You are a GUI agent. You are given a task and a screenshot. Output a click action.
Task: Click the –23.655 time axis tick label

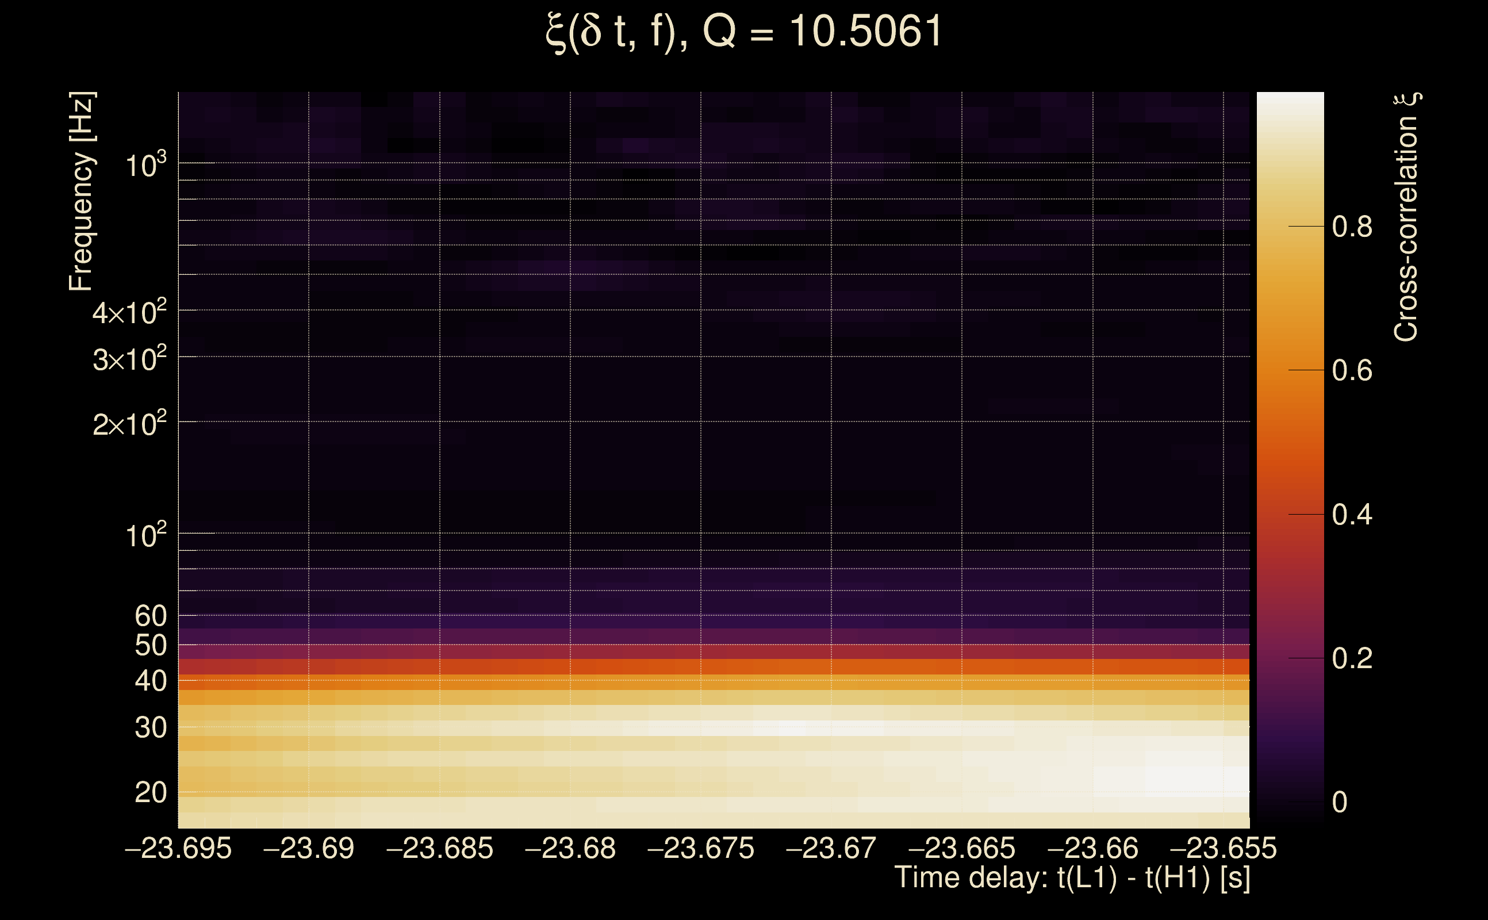[1223, 848]
